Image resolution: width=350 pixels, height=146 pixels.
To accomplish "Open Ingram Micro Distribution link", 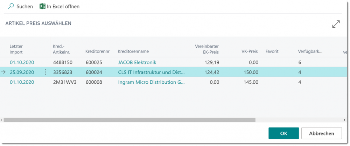I will tap(151, 82).
